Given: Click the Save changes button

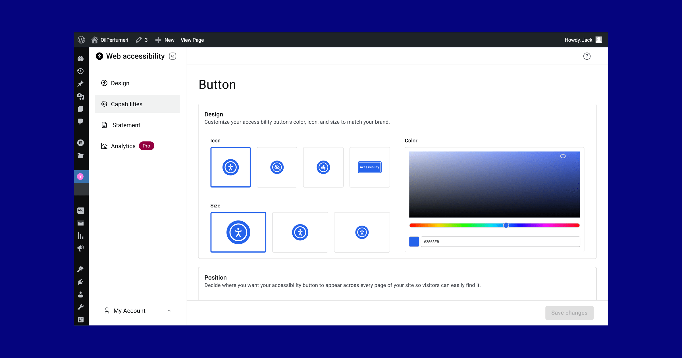Looking at the screenshot, I should pyautogui.click(x=569, y=313).
